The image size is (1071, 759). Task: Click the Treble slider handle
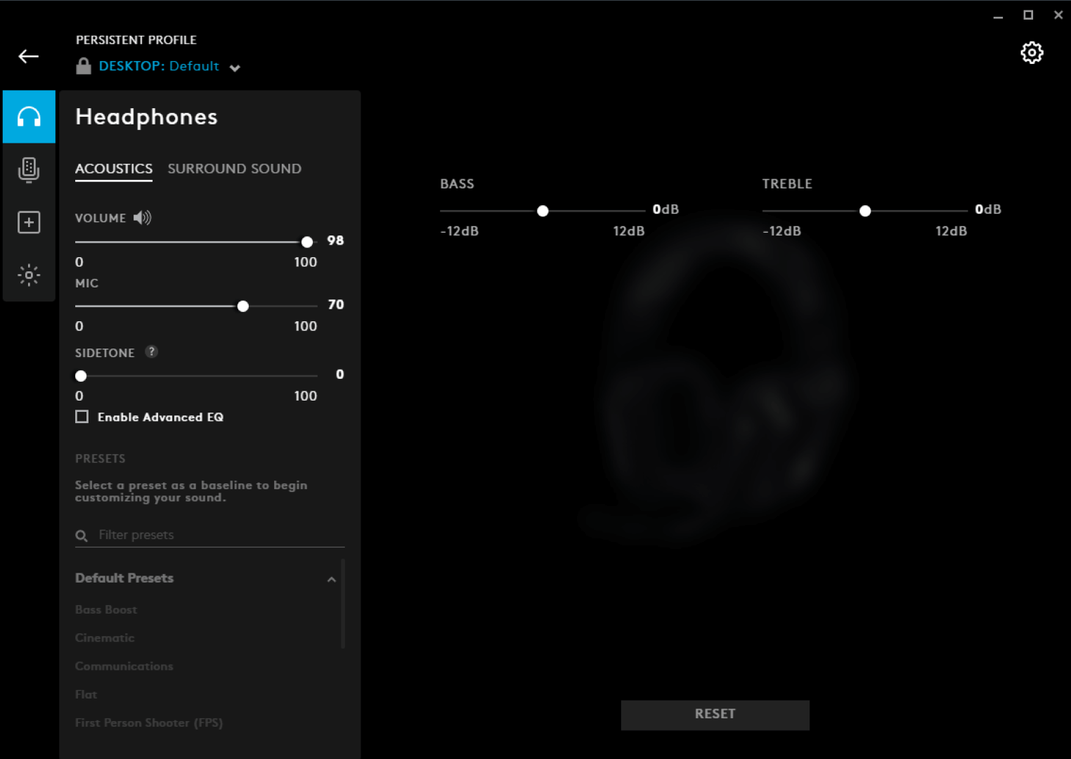click(865, 211)
